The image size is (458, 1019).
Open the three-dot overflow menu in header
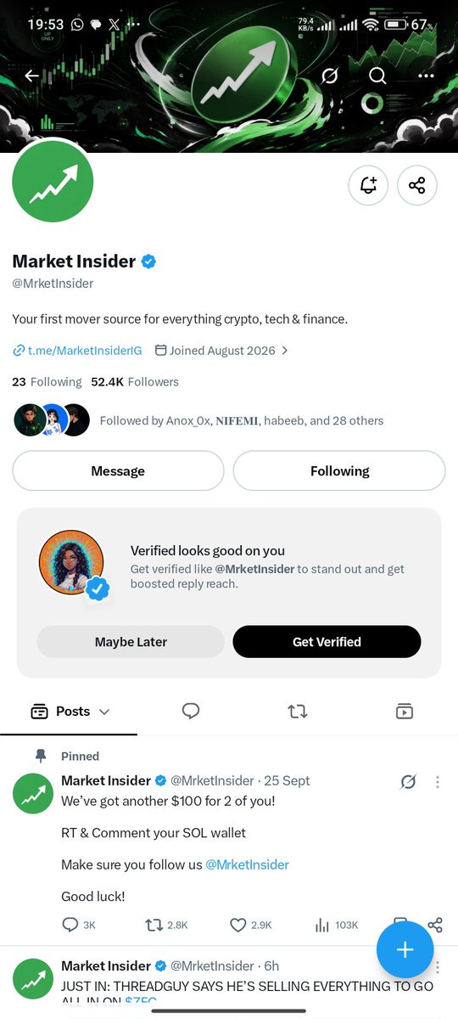(x=426, y=76)
